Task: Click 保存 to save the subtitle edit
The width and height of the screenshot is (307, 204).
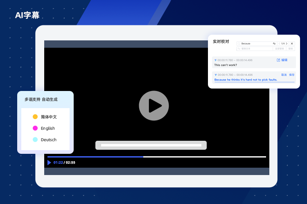Action: (x=291, y=75)
